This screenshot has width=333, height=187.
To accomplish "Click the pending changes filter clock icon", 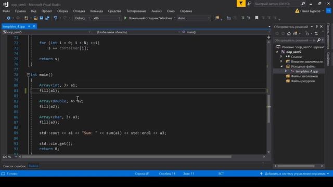I will (307, 34).
